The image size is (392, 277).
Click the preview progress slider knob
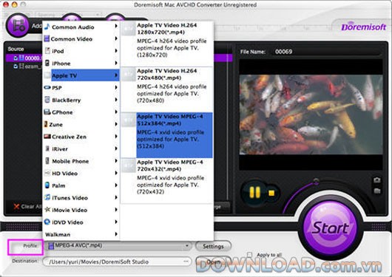click(317, 181)
